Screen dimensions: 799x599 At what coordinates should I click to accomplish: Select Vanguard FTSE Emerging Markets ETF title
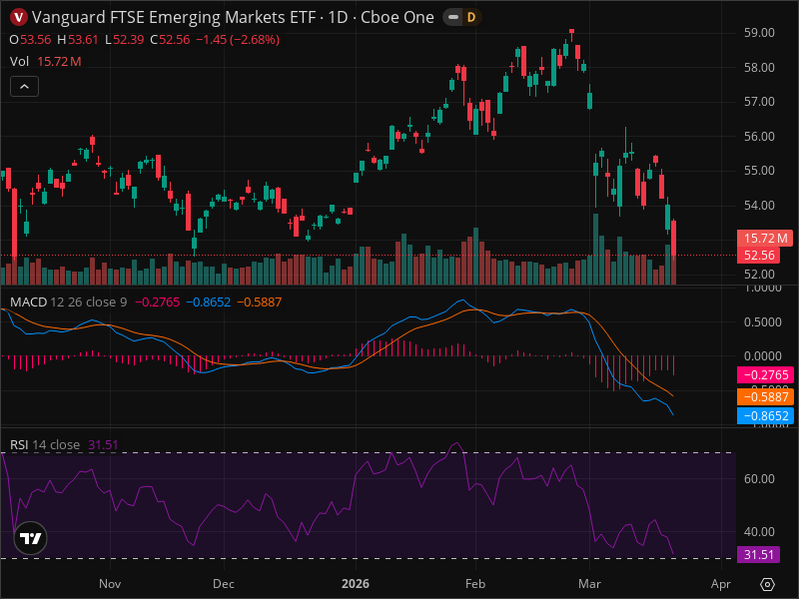point(174,17)
